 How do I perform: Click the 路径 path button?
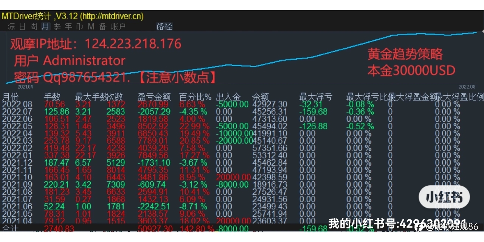click(x=164, y=26)
